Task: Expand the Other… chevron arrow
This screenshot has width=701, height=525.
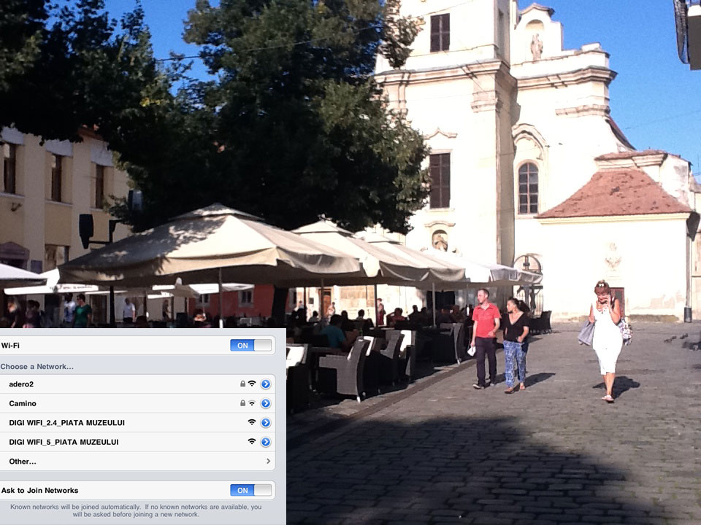Action: tap(268, 462)
